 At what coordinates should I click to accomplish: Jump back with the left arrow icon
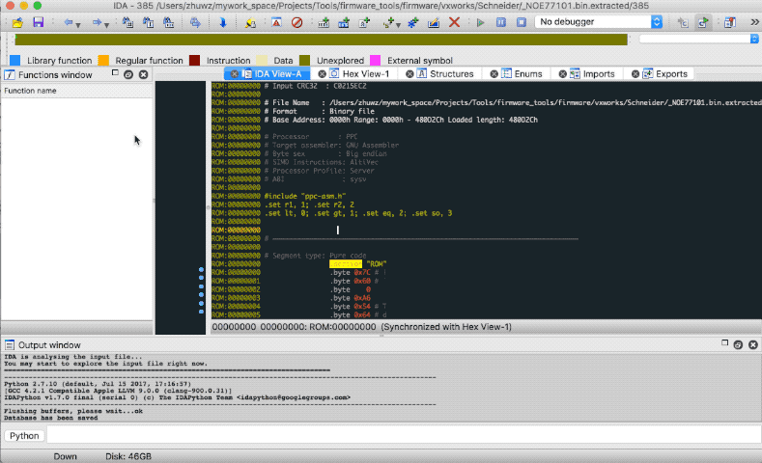click(68, 22)
